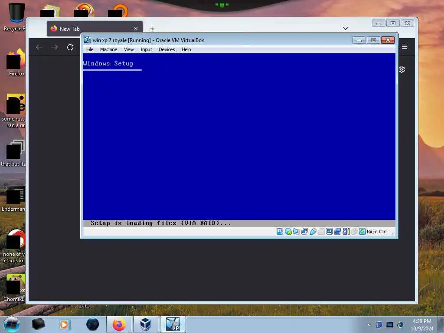The image size is (444, 333).
Task: Open the clock showing 4:28 PM
Action: [x=422, y=325]
